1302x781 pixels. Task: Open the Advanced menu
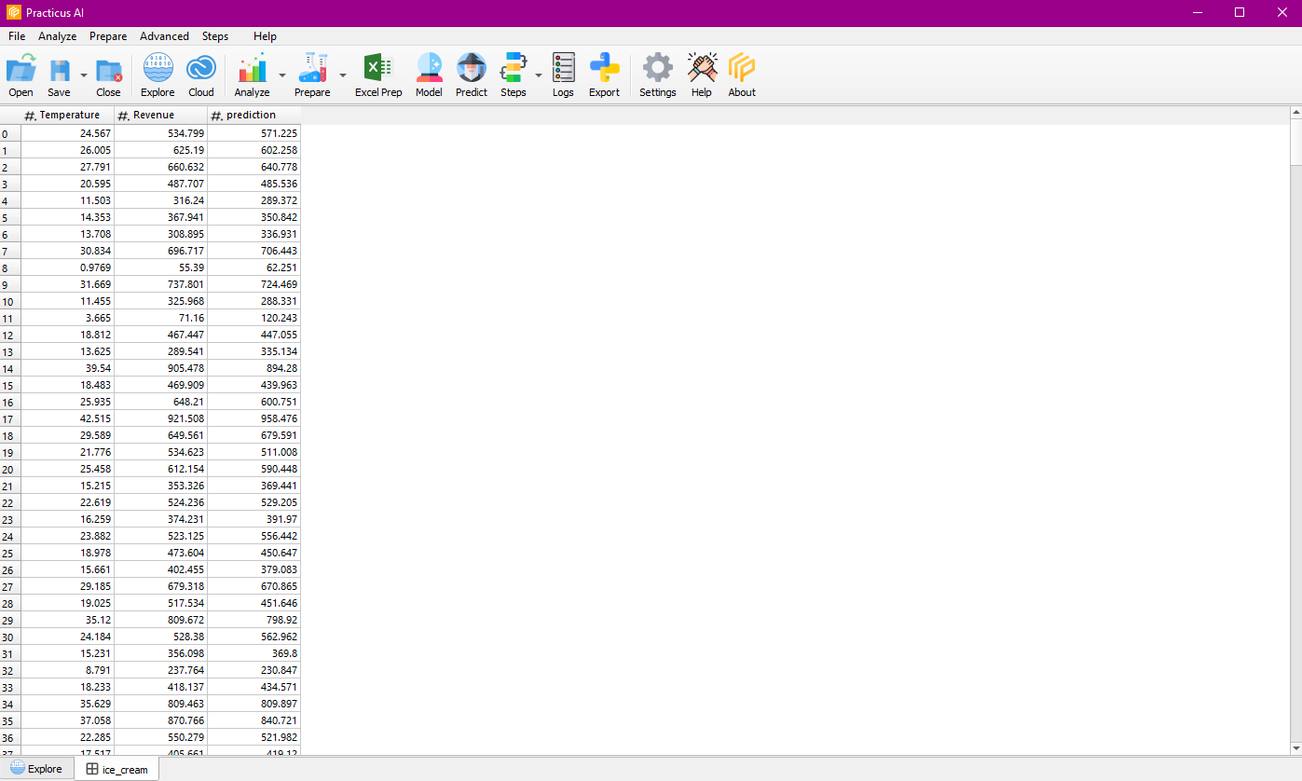coord(164,36)
